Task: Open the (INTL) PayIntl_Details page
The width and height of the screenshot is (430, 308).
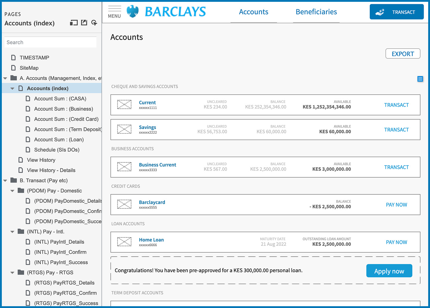Action: (x=59, y=242)
